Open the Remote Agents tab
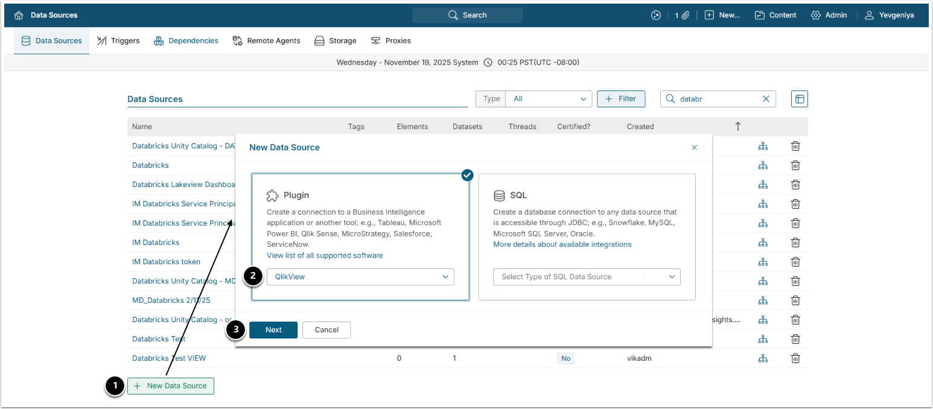This screenshot has width=933, height=409. (266, 41)
